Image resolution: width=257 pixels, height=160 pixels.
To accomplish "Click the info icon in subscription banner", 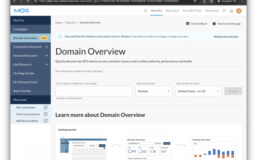I will point(60,36).
